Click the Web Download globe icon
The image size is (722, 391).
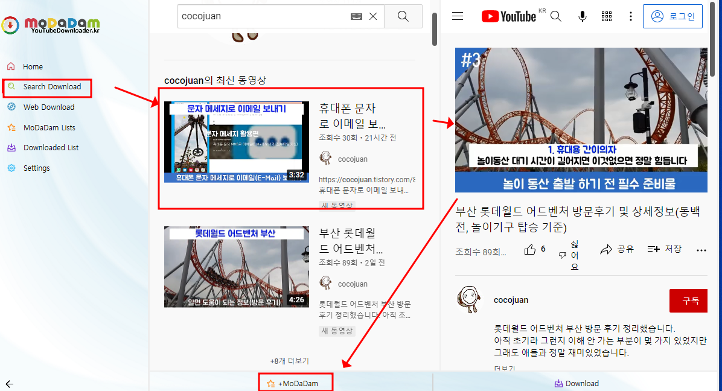pos(11,107)
